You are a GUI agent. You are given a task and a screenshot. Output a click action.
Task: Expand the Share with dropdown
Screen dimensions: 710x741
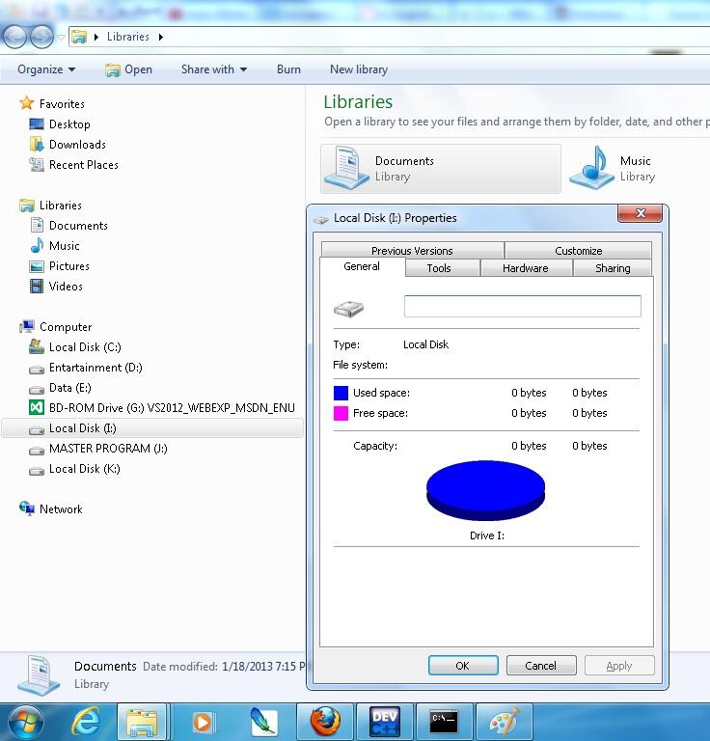213,69
